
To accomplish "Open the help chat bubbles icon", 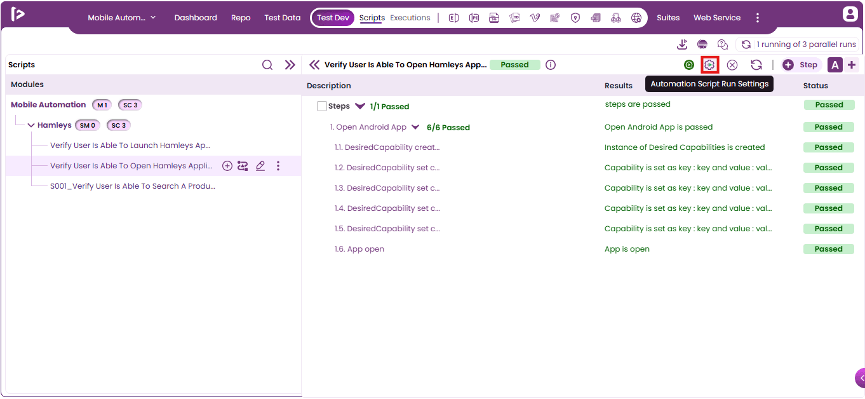I will 722,44.
